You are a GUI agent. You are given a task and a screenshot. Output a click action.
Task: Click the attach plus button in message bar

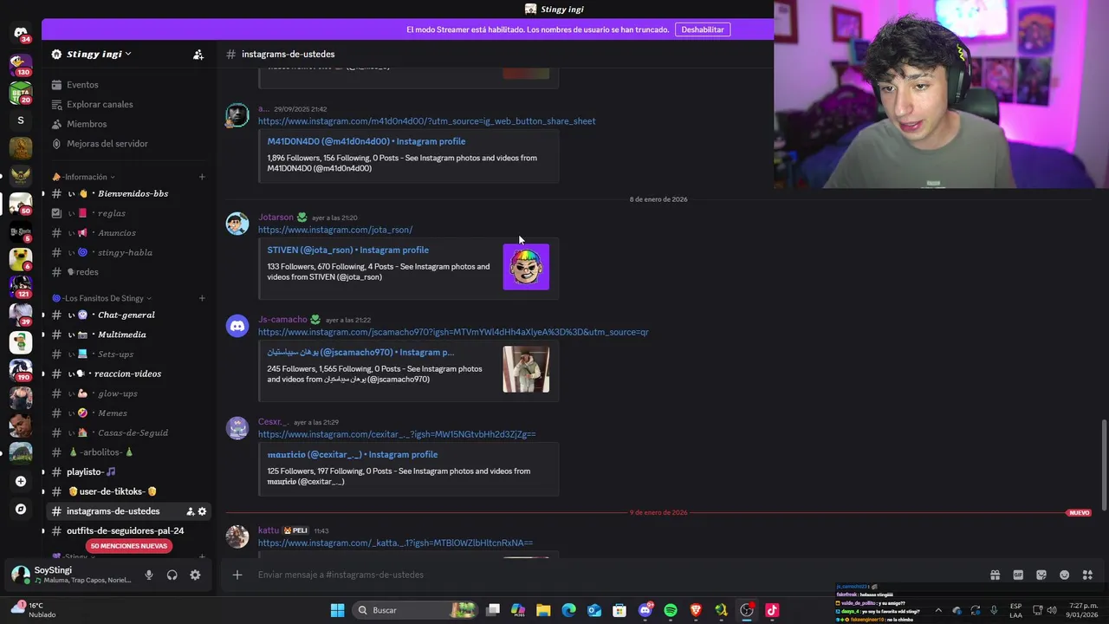coord(237,575)
